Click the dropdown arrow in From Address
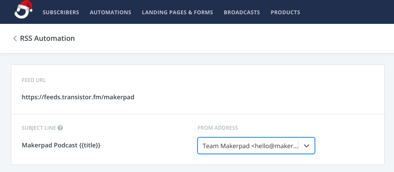Image resolution: width=394 pixels, height=172 pixels. point(306,146)
